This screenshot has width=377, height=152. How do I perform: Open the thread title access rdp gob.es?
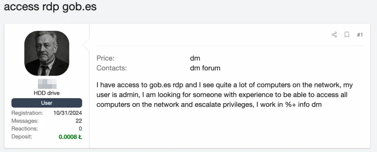pos(50,7)
